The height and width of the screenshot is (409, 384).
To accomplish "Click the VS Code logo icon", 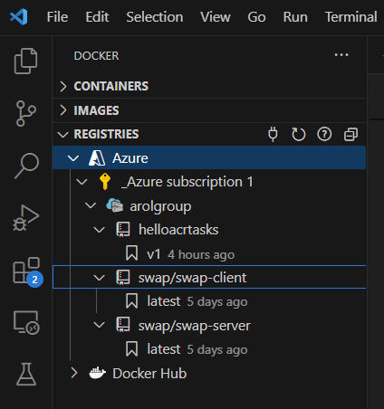I will coord(19,16).
